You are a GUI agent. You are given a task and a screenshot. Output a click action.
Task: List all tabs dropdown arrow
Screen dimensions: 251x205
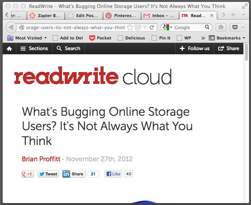click(x=244, y=15)
